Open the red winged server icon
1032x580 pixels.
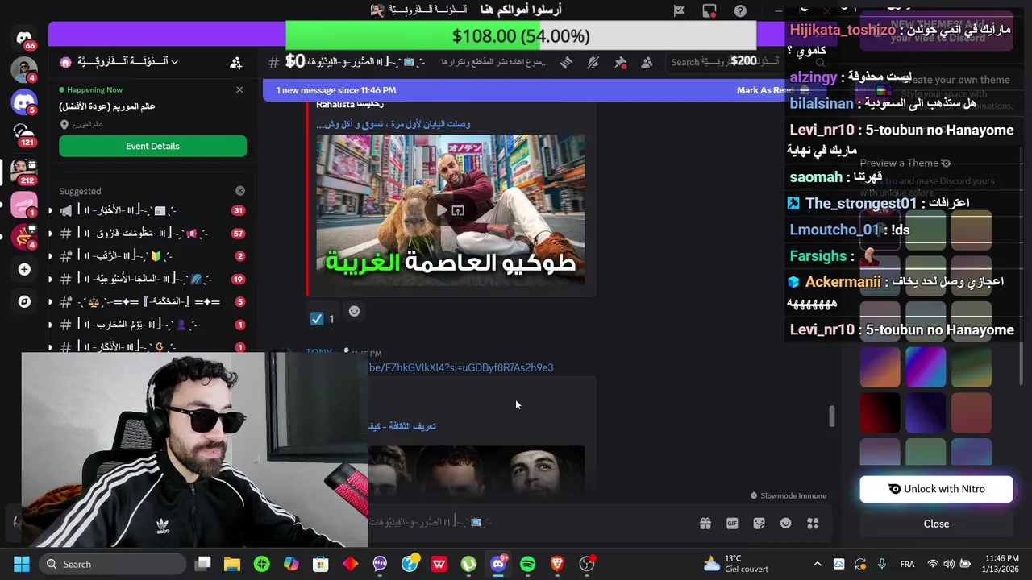pos(23,236)
